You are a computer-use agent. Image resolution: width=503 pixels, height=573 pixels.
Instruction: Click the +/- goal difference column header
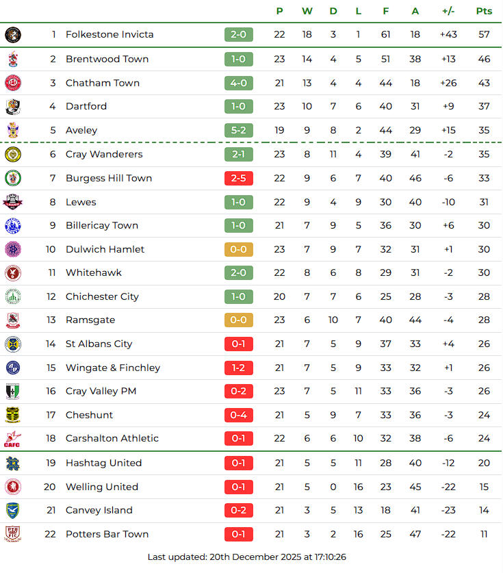[x=448, y=11]
